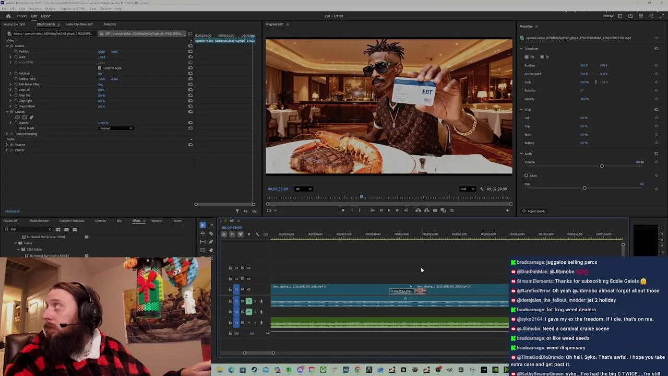Image resolution: width=668 pixels, height=376 pixels.
Task: Select the Rectangle tool
Action: pos(202,250)
